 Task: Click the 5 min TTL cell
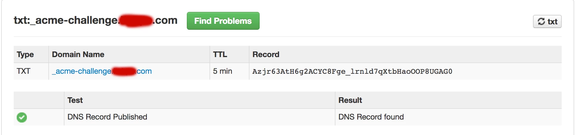pyautogui.click(x=223, y=71)
